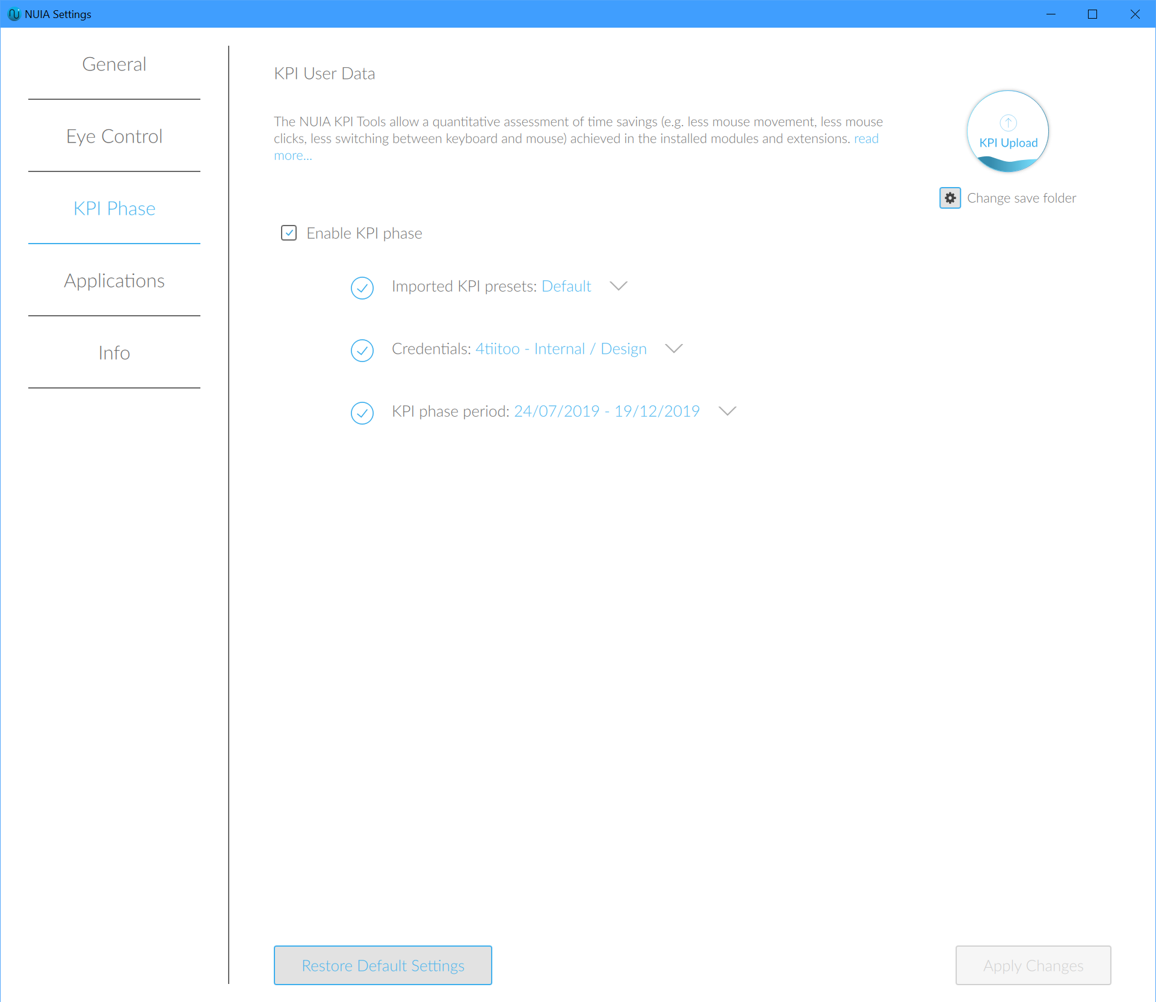Click the Default preset value

[566, 286]
